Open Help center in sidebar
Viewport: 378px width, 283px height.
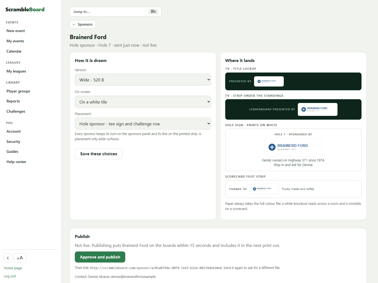click(16, 162)
